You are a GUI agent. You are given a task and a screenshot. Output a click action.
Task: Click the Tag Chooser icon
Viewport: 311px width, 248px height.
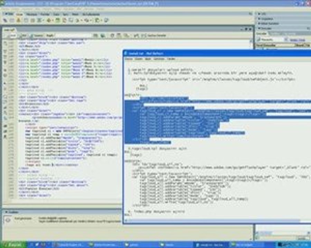tap(106, 20)
